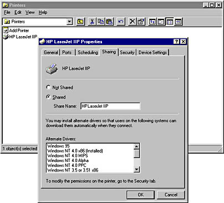This screenshot has height=203, width=224.
Task: Switch to Small Icons view
Action: click(161, 22)
